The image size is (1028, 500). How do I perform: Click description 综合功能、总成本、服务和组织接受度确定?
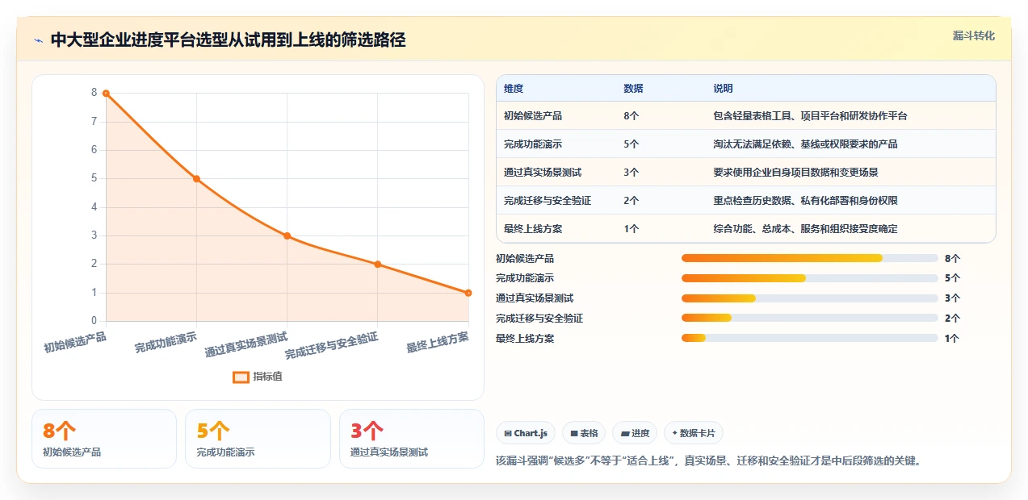(805, 229)
